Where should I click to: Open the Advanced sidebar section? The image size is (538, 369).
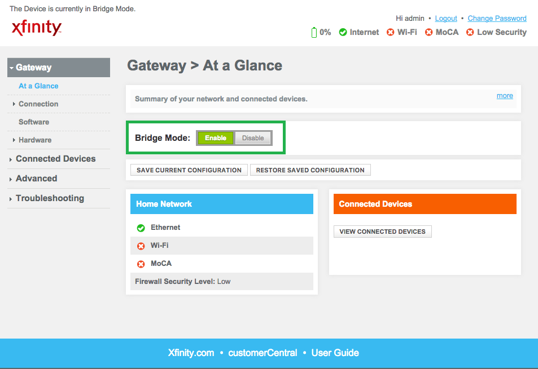[36, 179]
